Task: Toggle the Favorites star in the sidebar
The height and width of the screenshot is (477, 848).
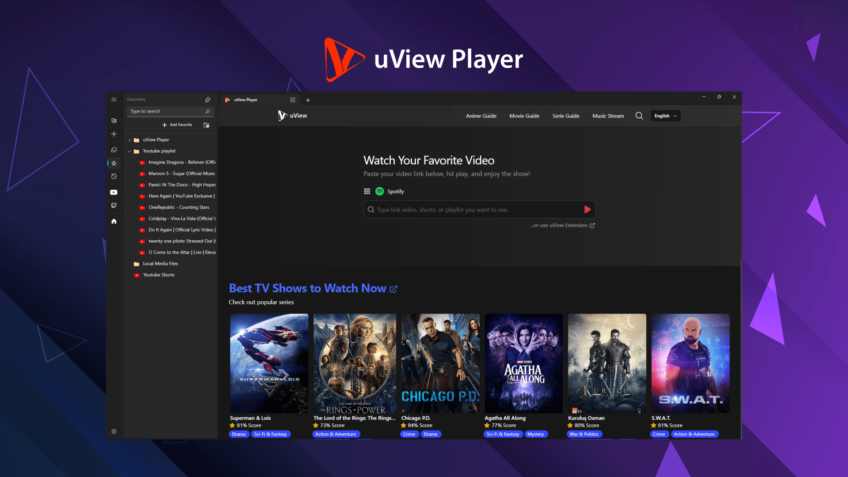Action: 114,163
